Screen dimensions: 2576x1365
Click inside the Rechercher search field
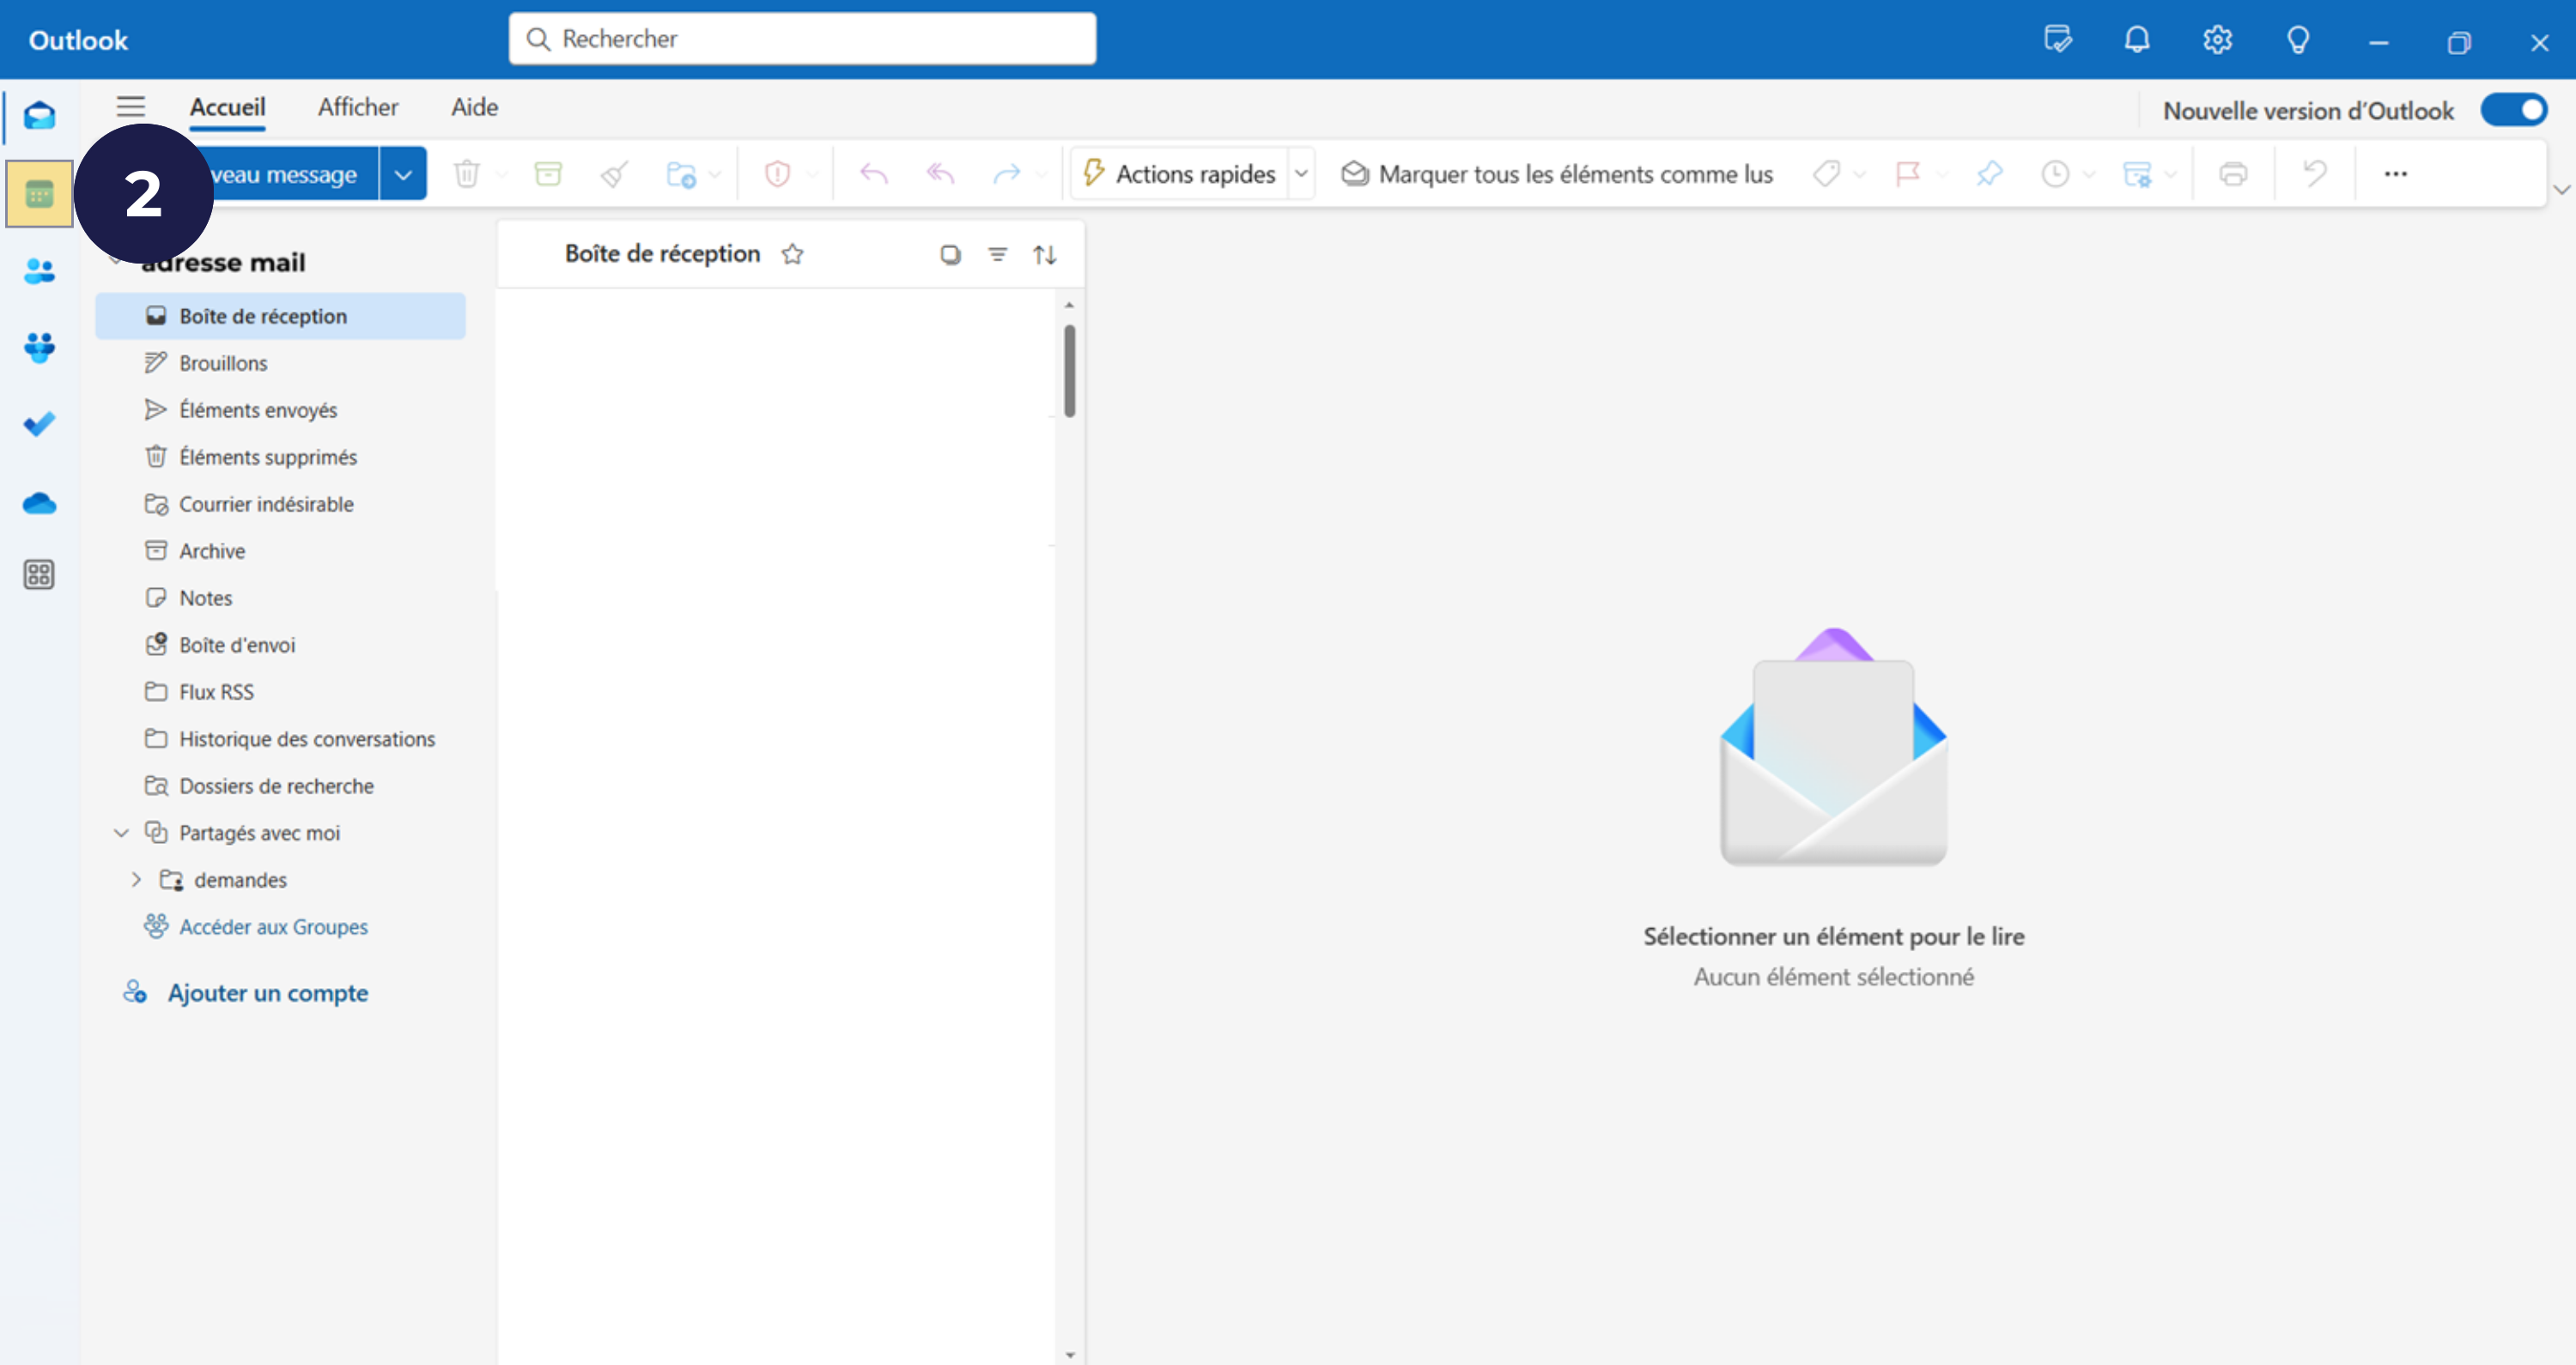801,39
